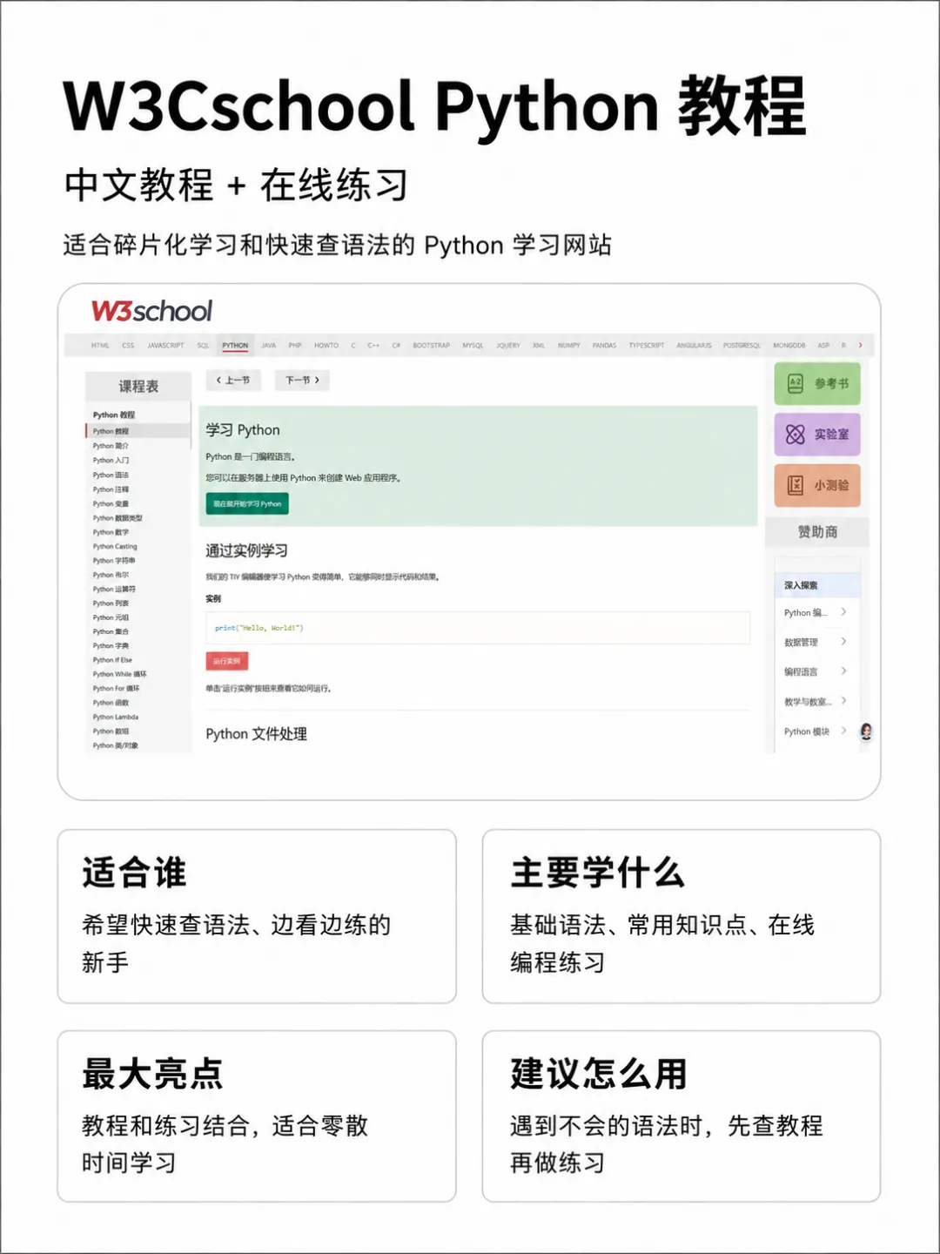
Task: Go to next lesson with 下一节
Action: point(302,380)
